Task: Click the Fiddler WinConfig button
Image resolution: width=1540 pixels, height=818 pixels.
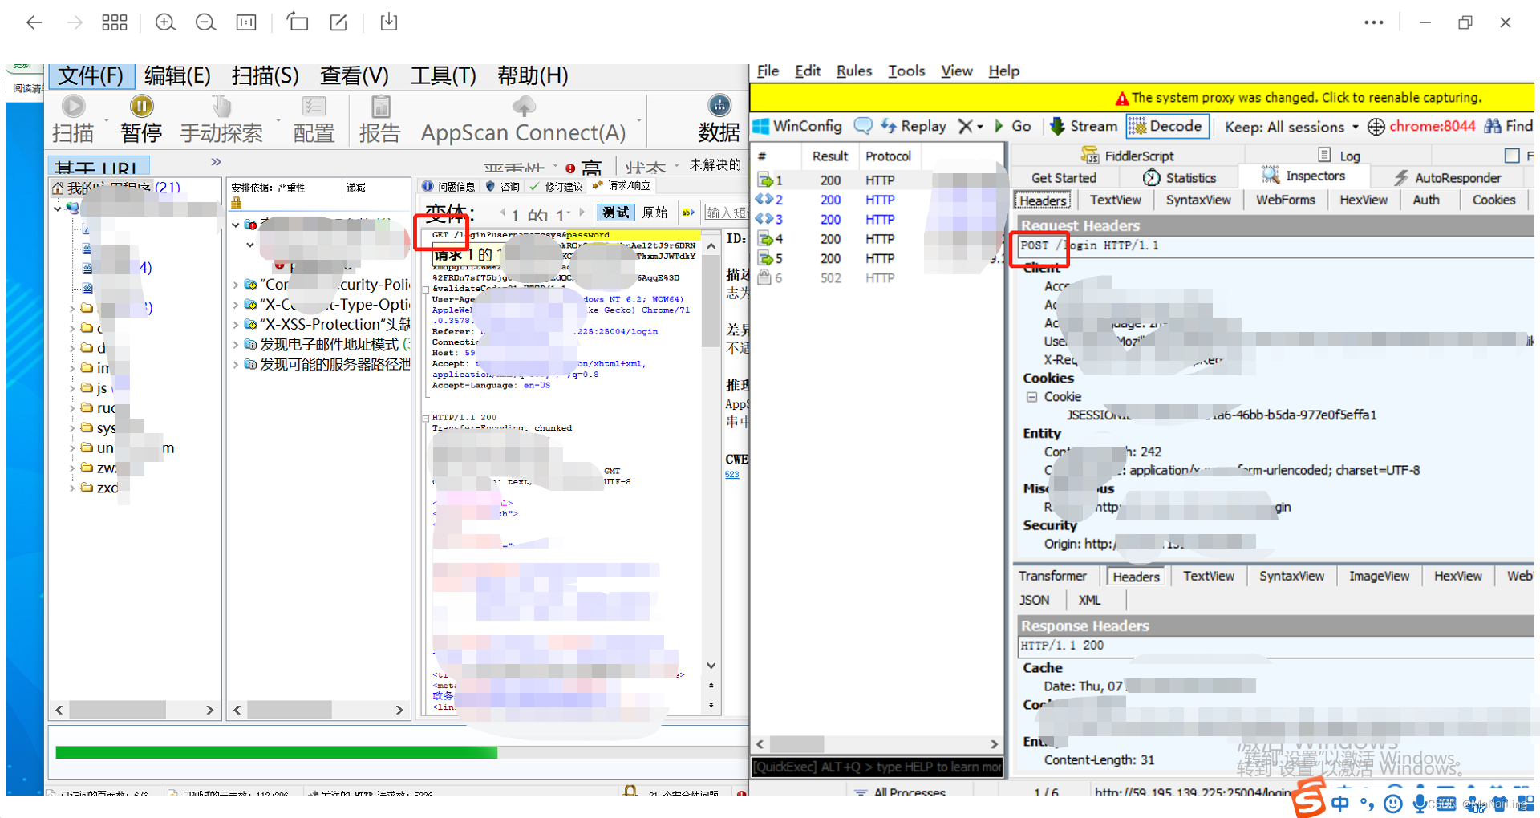Action: coord(798,126)
